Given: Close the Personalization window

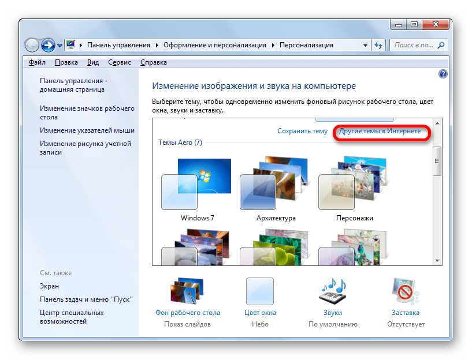Looking at the screenshot, I should tap(436, 24).
